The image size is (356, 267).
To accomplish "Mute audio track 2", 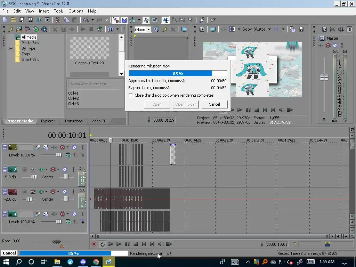I will (x=65, y=170).
